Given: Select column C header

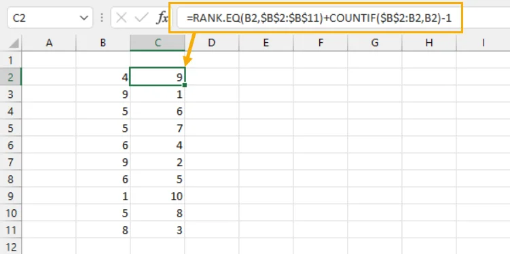Looking at the screenshot, I should pos(158,43).
